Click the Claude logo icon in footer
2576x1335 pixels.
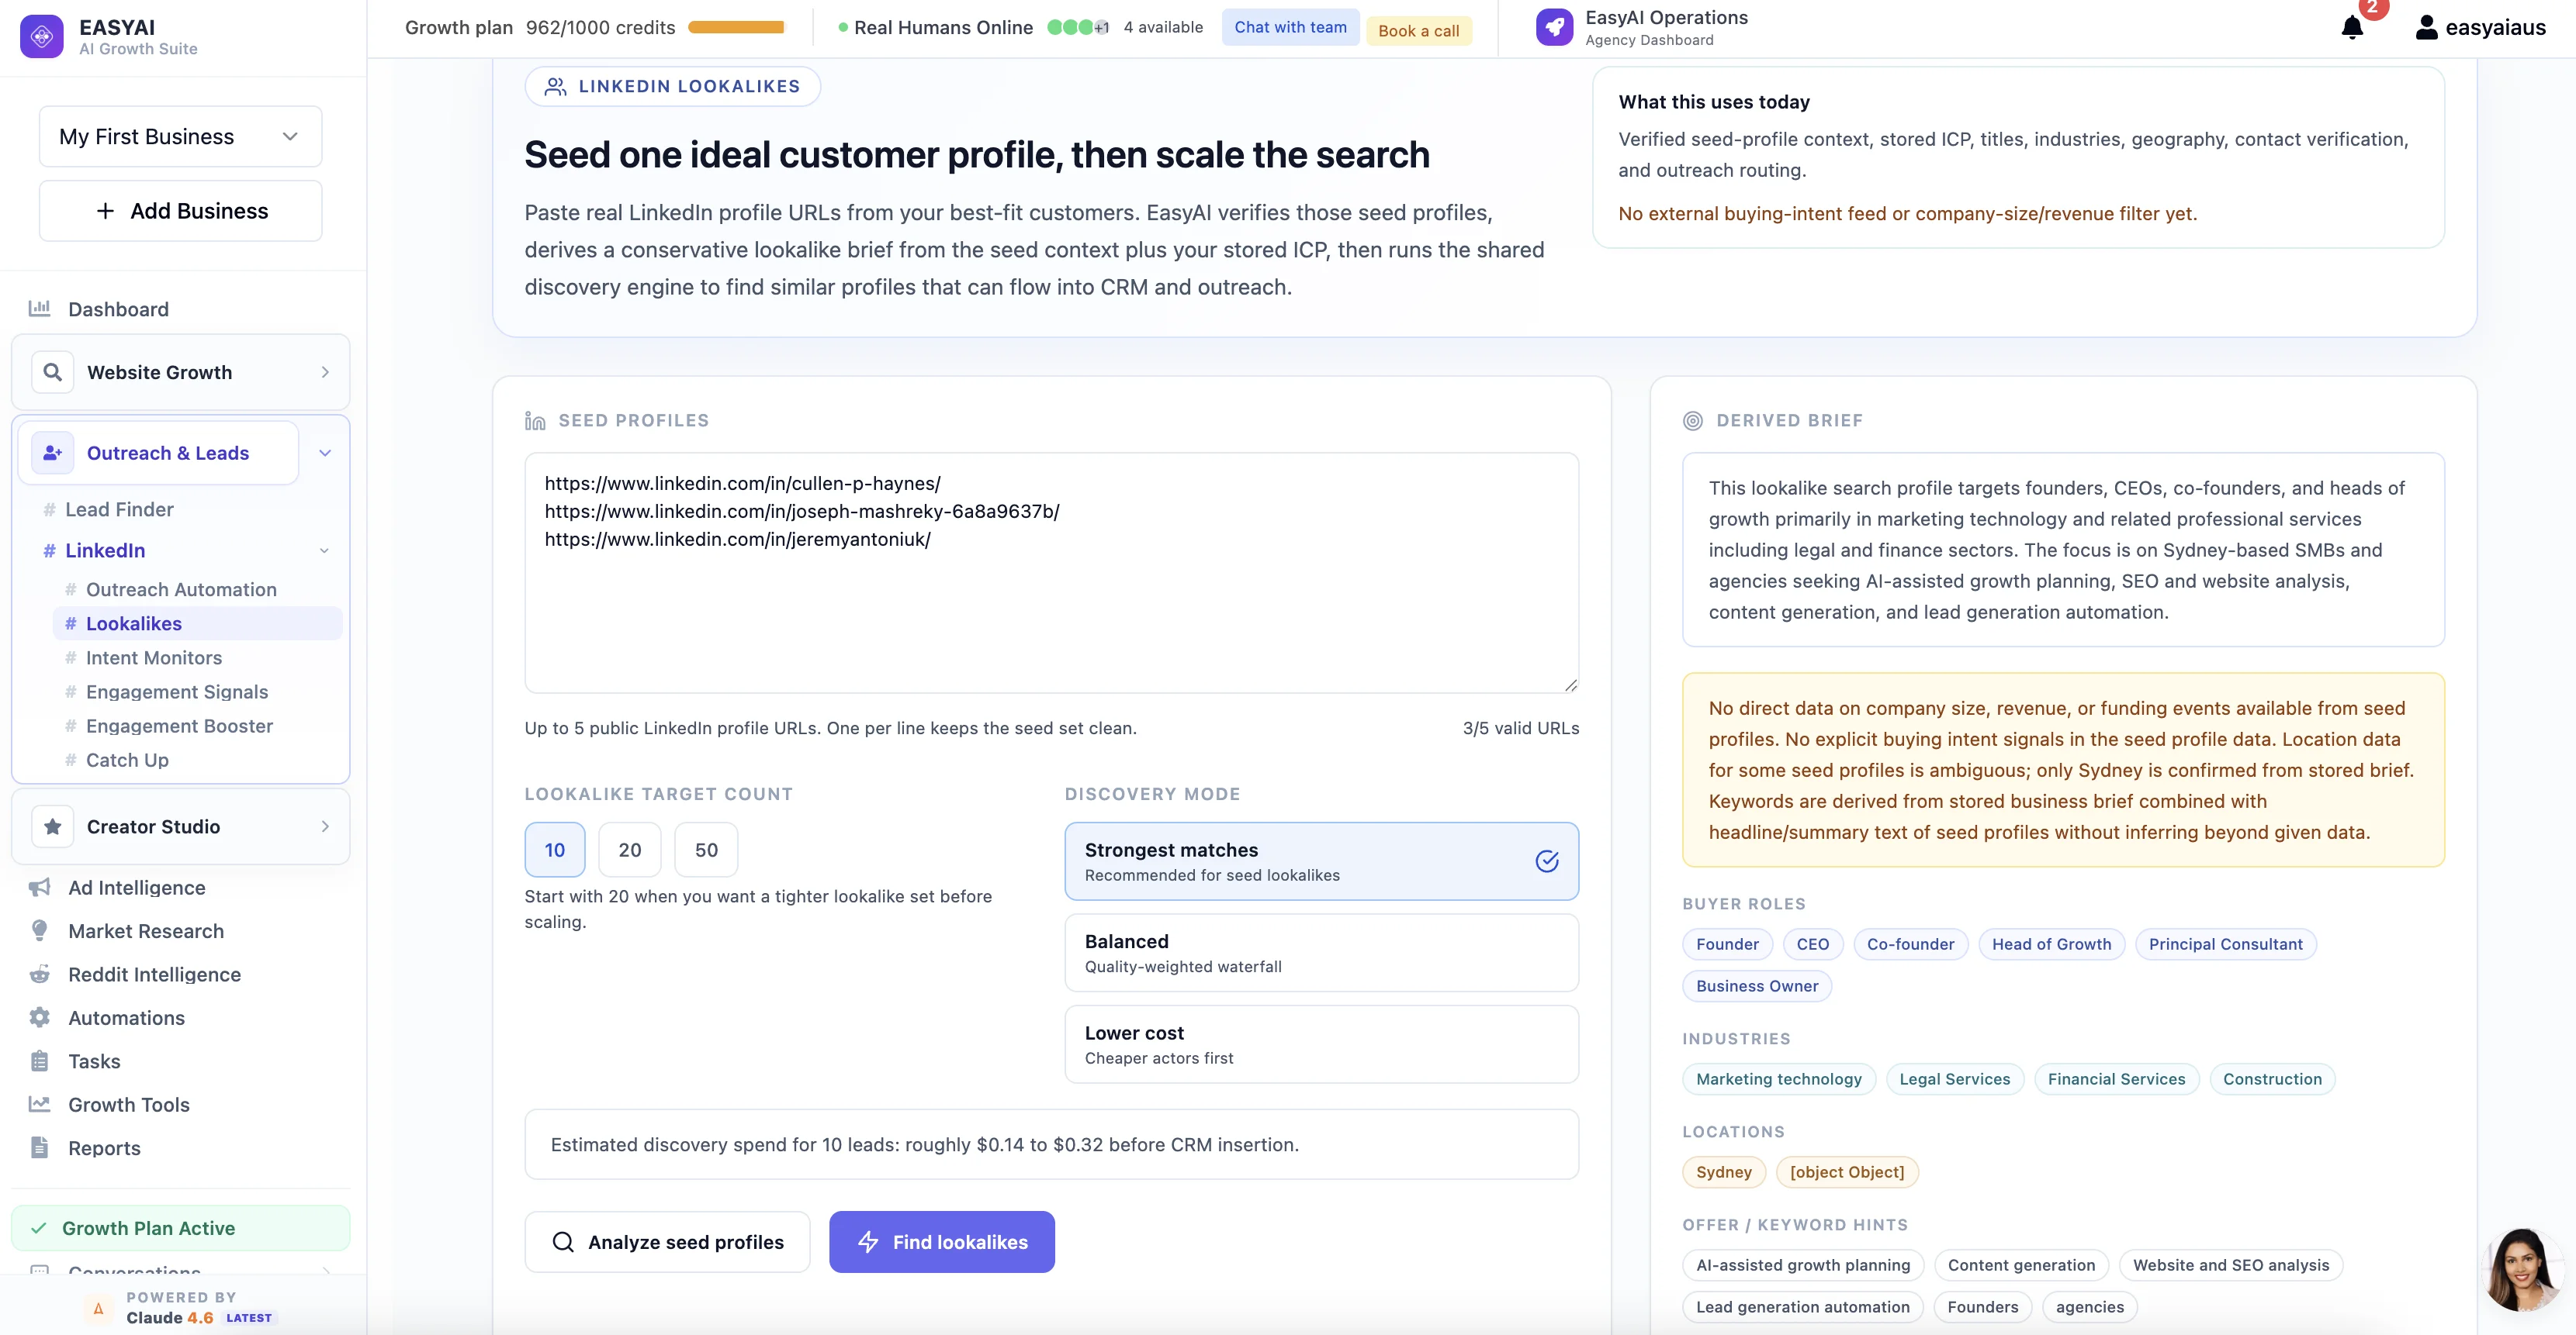tap(98, 1308)
